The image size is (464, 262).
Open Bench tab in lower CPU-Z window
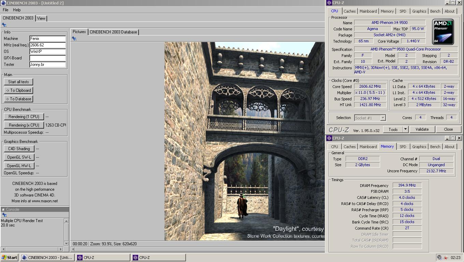click(x=435, y=147)
